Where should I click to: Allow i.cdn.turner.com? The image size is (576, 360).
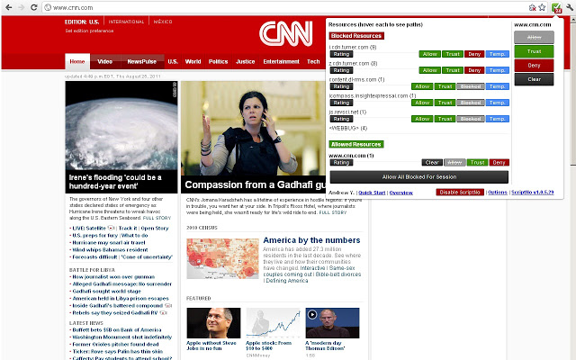(430, 54)
